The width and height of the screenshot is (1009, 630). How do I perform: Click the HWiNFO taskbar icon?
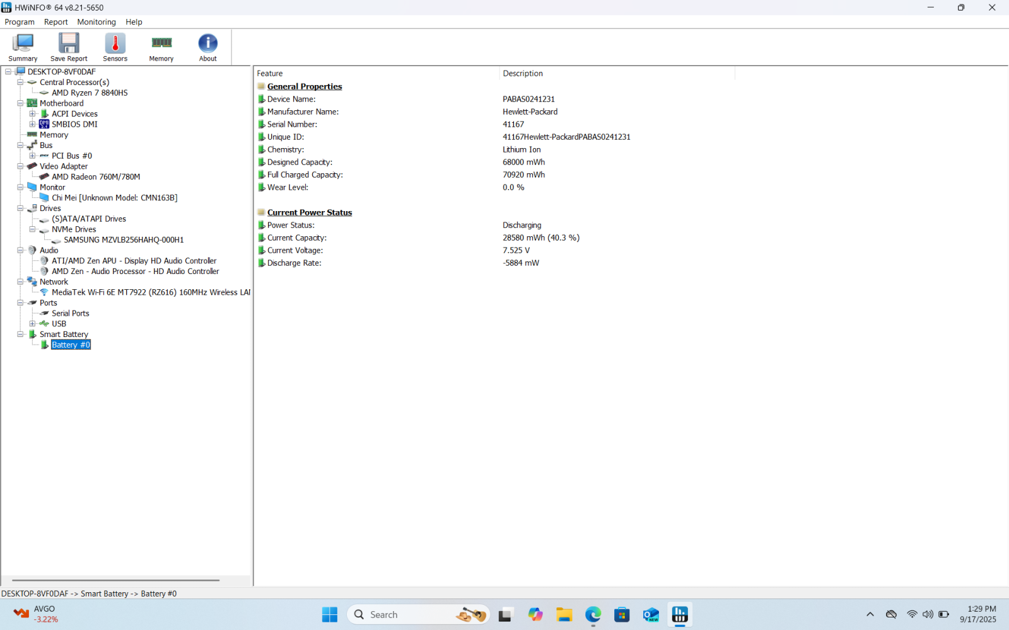[x=680, y=615]
